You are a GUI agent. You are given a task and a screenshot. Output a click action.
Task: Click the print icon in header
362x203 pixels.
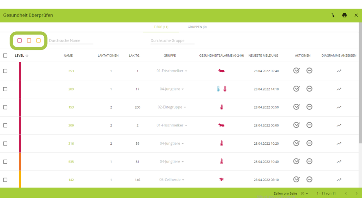click(344, 15)
